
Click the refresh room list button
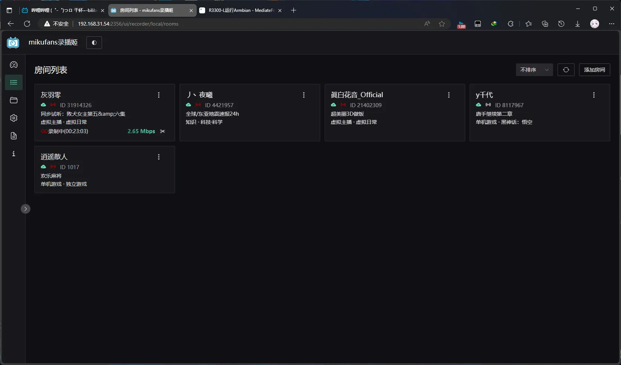566,70
